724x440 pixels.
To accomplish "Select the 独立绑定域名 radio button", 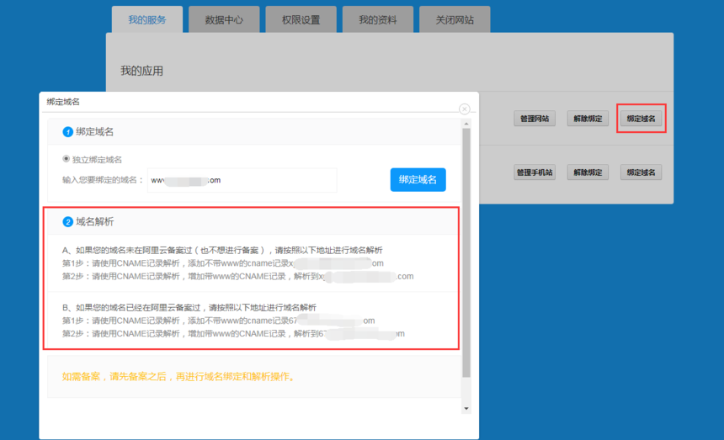I will tap(67, 159).
